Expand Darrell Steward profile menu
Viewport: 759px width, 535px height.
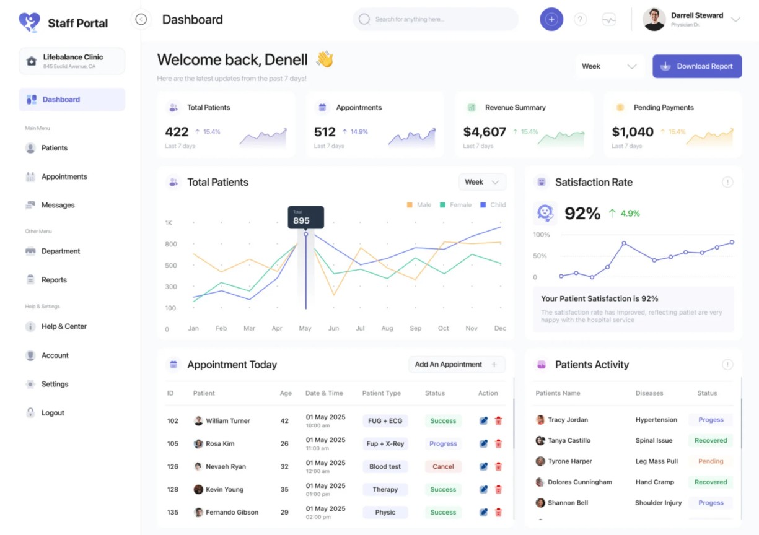(x=735, y=19)
